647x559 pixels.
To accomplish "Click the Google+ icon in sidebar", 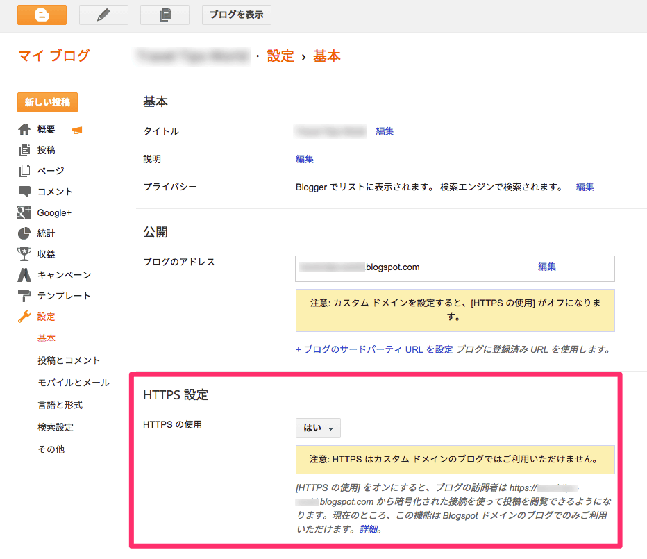I will point(24,212).
